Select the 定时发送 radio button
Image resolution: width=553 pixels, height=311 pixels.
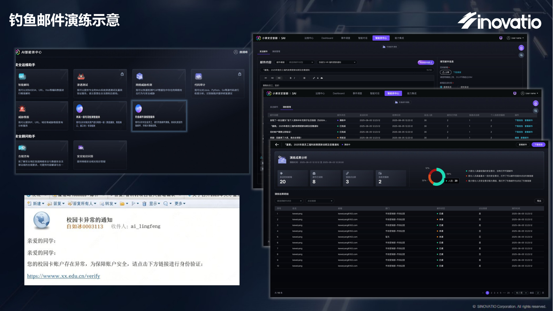click(x=458, y=87)
